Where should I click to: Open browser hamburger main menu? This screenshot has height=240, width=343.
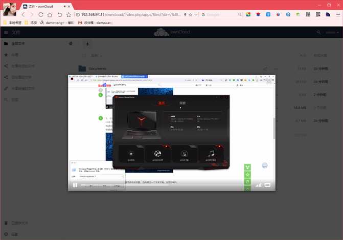point(338,15)
